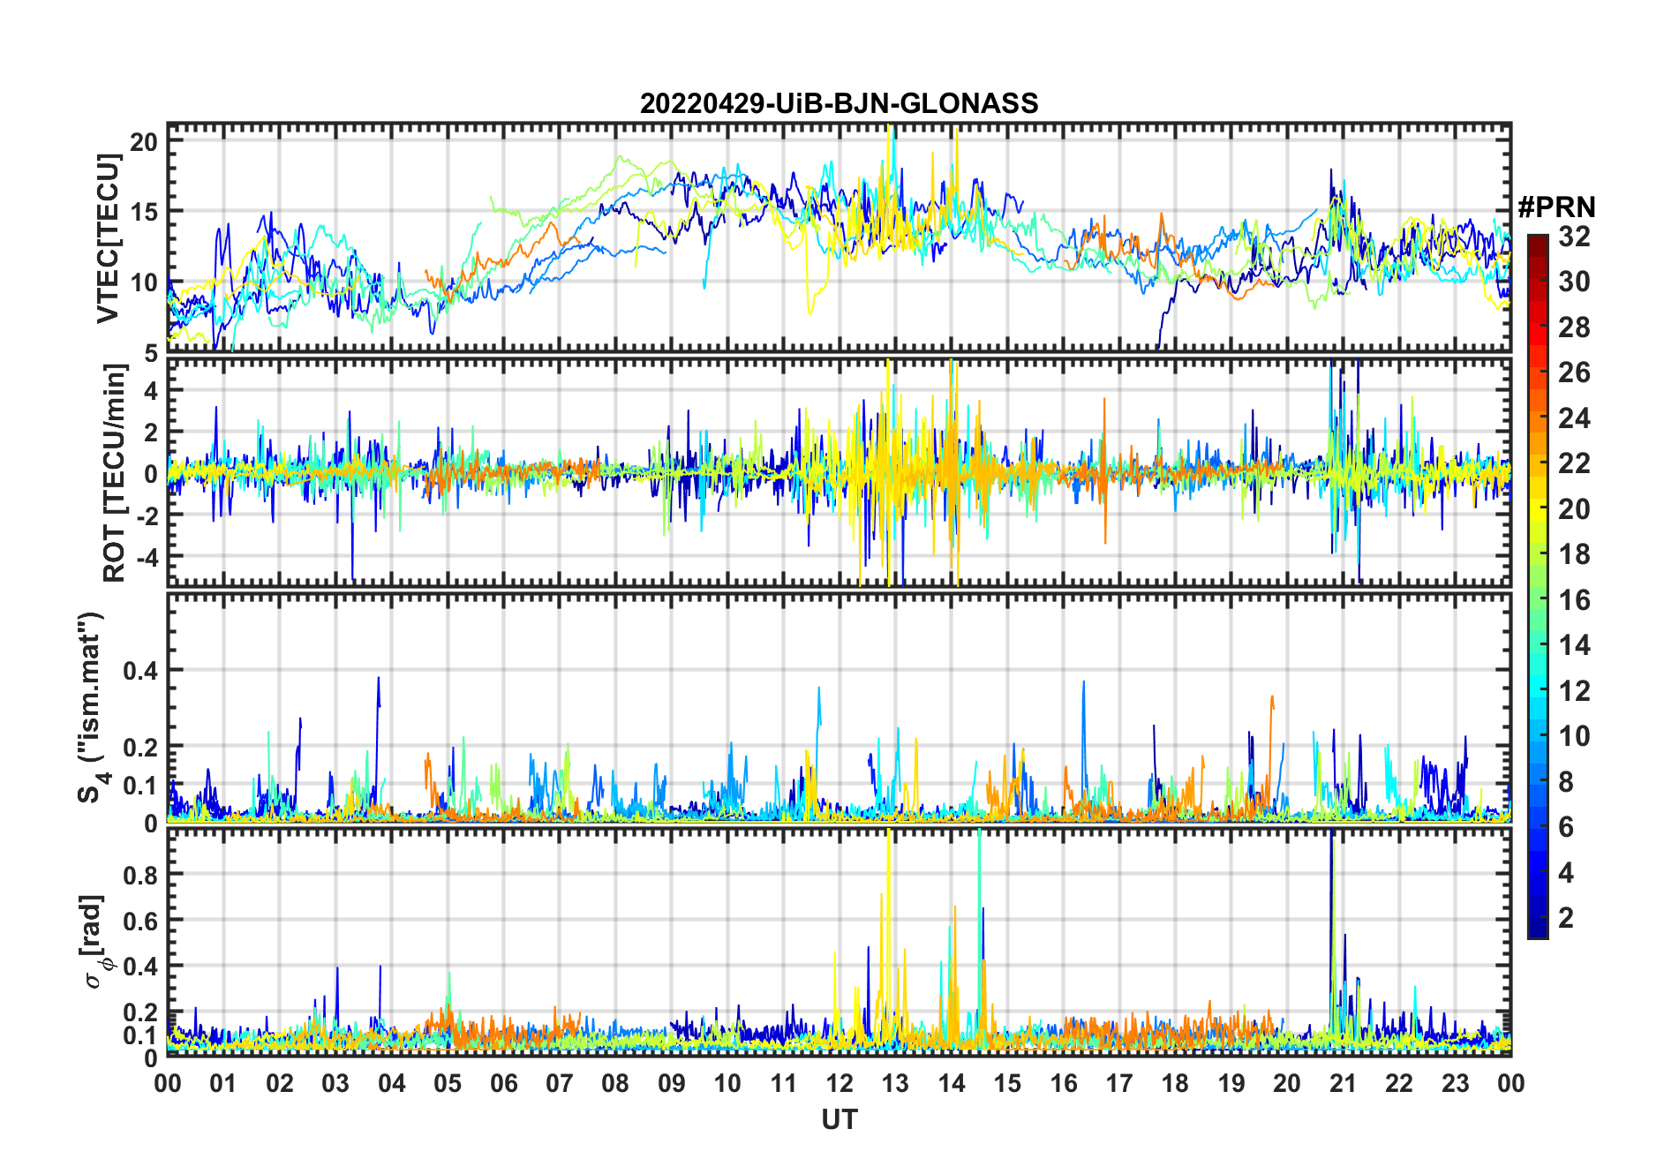Click the "14" tick on the PRN colorbar
The height and width of the screenshot is (1174, 1679).
click(1574, 645)
